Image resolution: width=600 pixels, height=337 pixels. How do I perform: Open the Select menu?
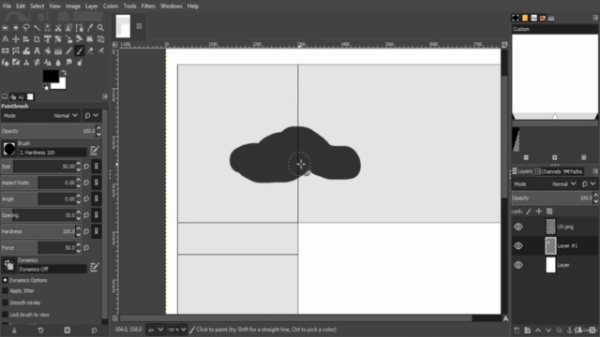click(x=37, y=7)
